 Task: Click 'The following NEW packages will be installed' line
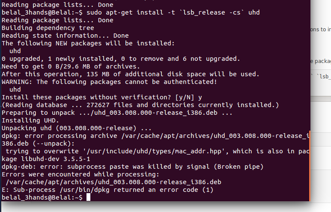coord(88,43)
